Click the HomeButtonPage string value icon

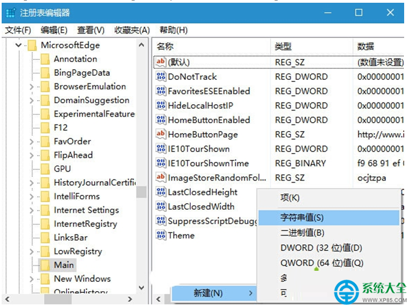tap(161, 134)
